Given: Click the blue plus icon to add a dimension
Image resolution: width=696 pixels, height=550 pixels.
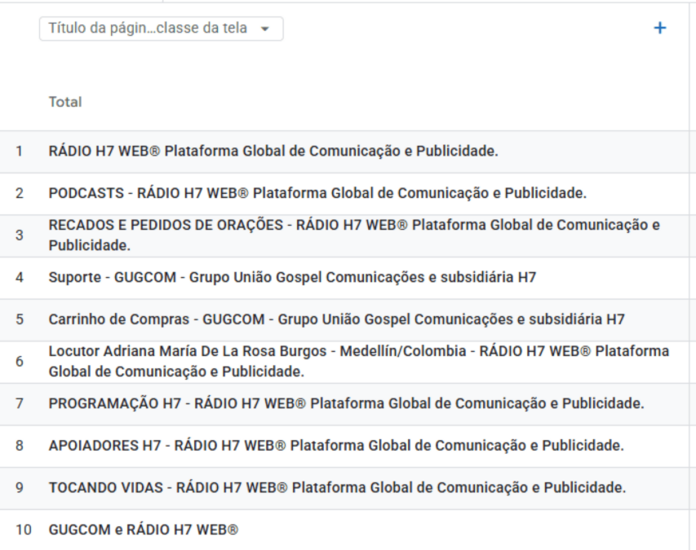Looking at the screenshot, I should (660, 29).
